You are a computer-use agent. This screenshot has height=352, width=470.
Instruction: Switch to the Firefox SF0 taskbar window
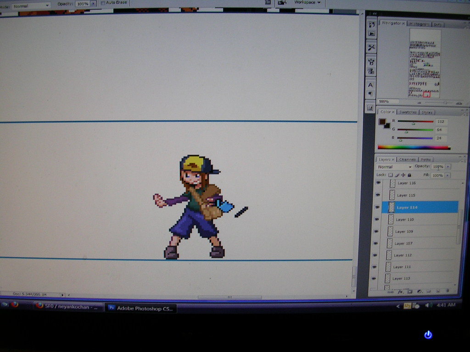tap(68, 307)
